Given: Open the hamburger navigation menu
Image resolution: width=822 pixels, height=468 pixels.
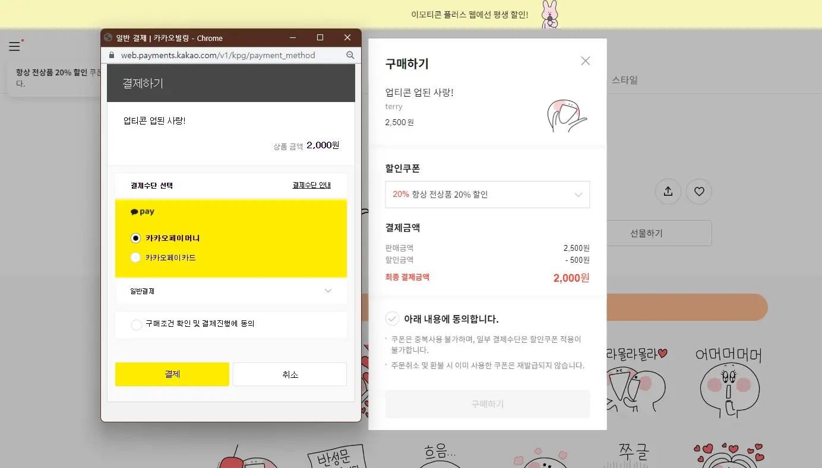Looking at the screenshot, I should 14,46.
